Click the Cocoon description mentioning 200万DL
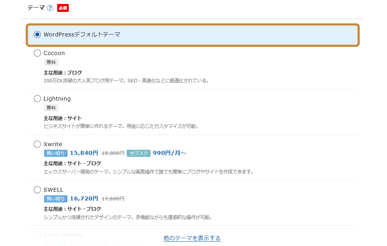Viewport: 387px width, 246px height. pyautogui.click(x=126, y=81)
